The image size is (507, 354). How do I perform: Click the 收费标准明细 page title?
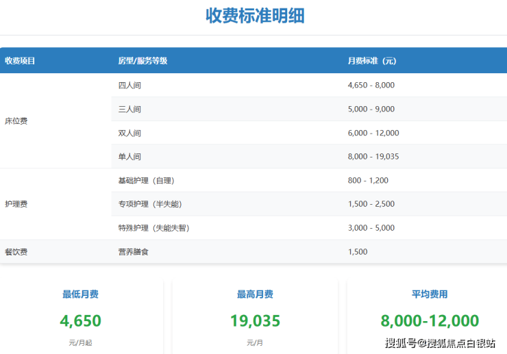(x=255, y=16)
